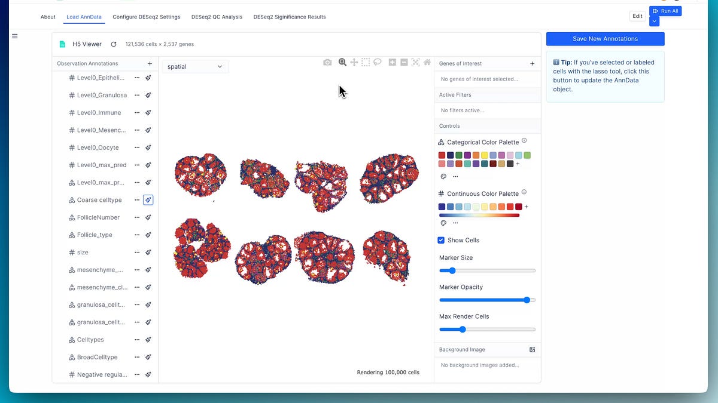Adjust the Marker Opacity slider
718x403 pixels.
487,300
